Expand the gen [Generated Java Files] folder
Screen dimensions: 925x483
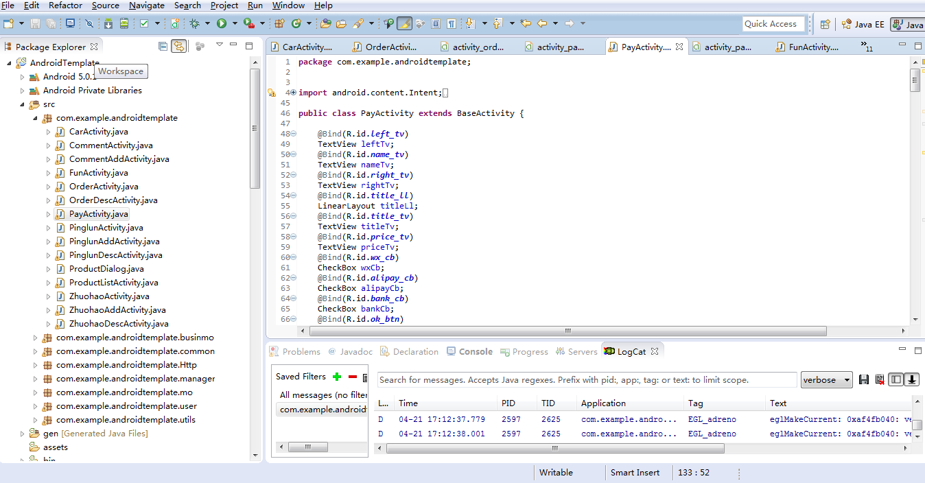click(23, 434)
